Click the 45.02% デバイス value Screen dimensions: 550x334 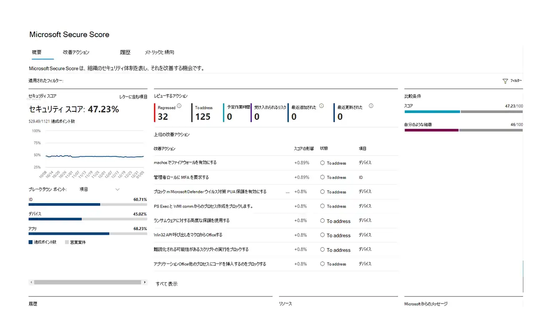(140, 214)
